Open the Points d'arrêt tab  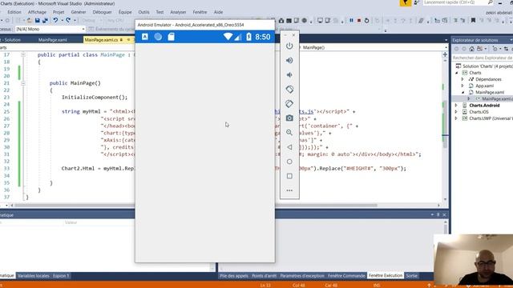tap(264, 276)
